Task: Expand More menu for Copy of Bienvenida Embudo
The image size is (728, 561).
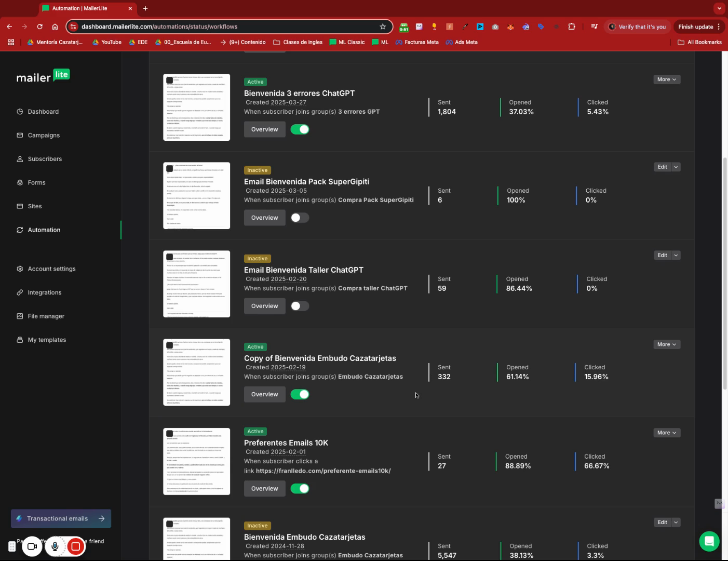Action: pyautogui.click(x=667, y=344)
